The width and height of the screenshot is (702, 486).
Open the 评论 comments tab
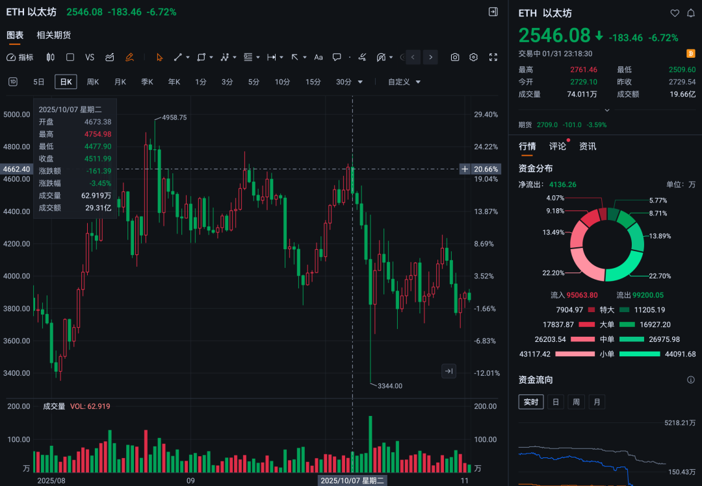[x=558, y=147]
